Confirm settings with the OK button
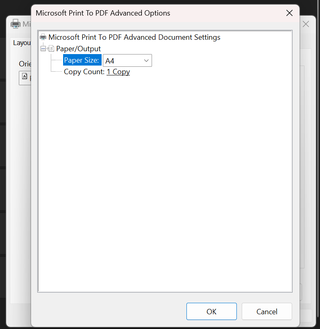Image resolution: width=320 pixels, height=329 pixels. [x=211, y=311]
